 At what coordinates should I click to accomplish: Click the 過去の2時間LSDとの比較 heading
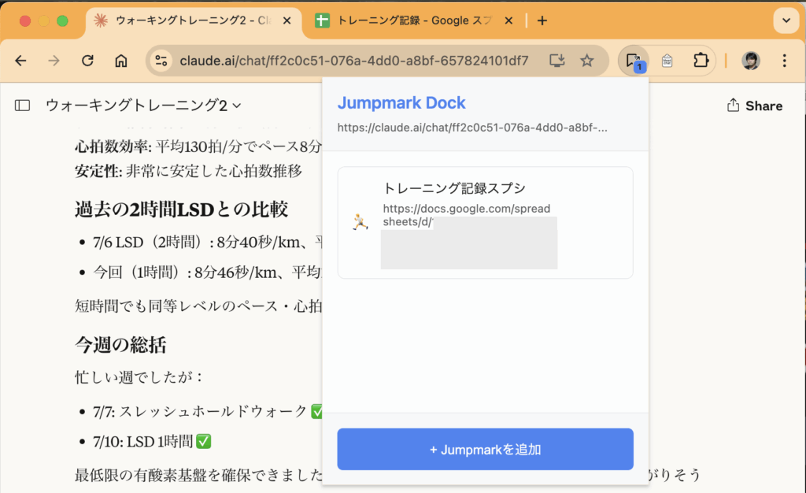[182, 209]
